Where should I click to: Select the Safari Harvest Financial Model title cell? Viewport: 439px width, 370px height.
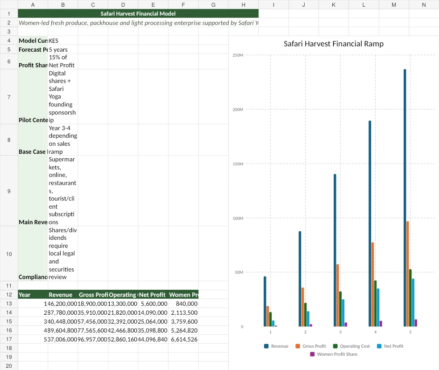[x=138, y=13]
